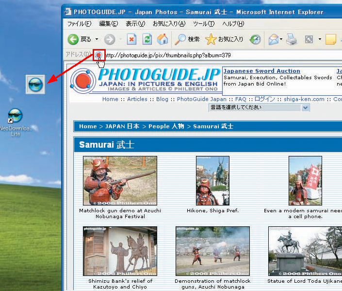
Task: Open the ツール(T) menu
Action: pyautogui.click(x=204, y=24)
